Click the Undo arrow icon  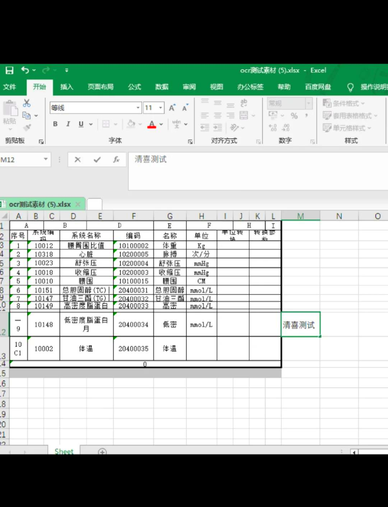[x=25, y=70]
